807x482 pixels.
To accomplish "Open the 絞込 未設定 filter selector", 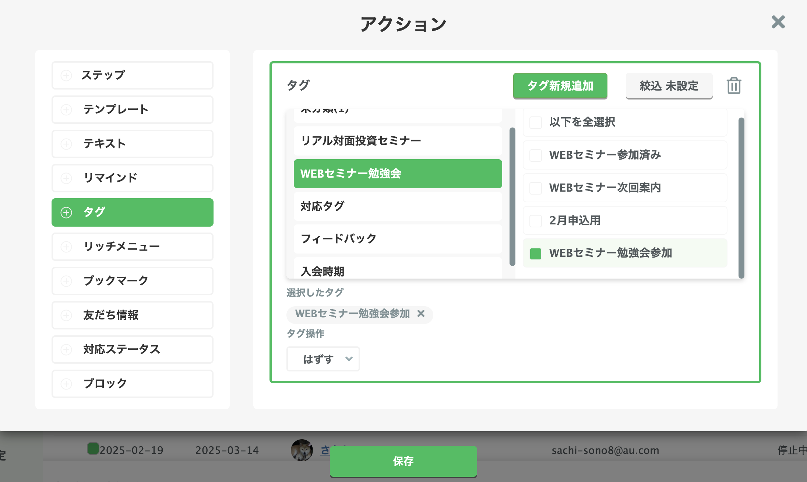I will pos(669,86).
